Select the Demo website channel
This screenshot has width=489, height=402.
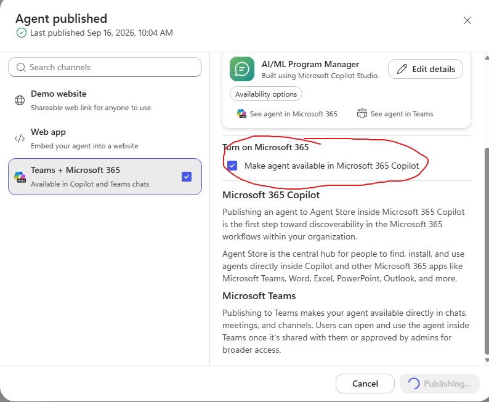[x=105, y=100]
